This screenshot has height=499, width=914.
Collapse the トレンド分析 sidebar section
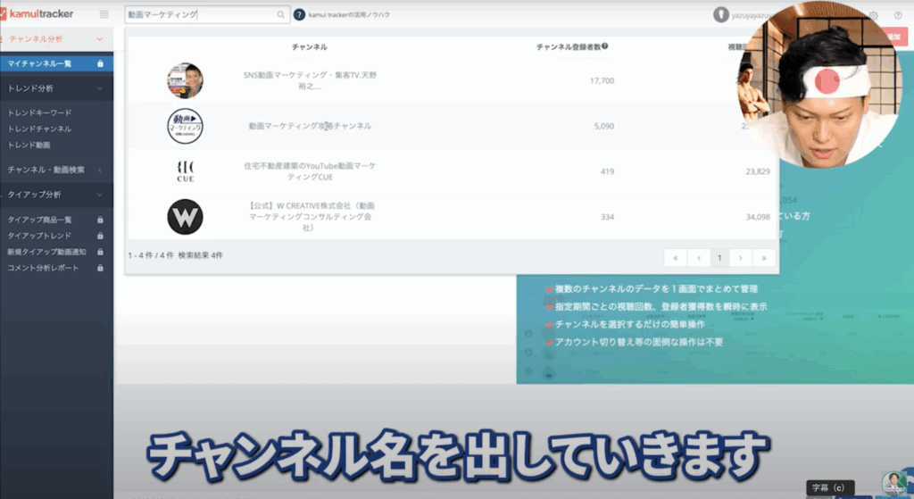pyautogui.click(x=100, y=88)
